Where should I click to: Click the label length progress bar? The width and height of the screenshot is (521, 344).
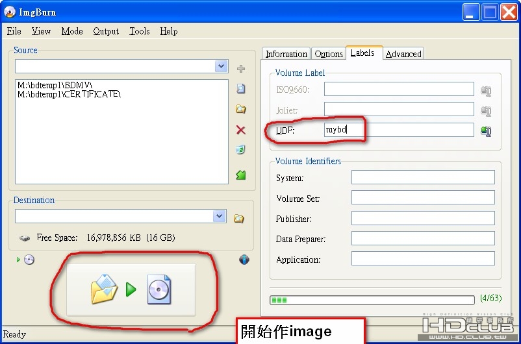click(x=372, y=300)
